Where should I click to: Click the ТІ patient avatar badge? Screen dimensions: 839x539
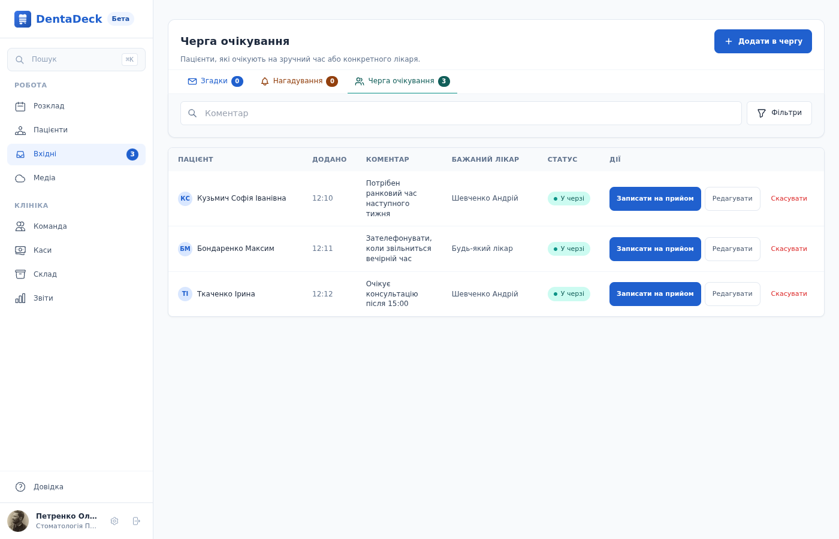point(185,294)
